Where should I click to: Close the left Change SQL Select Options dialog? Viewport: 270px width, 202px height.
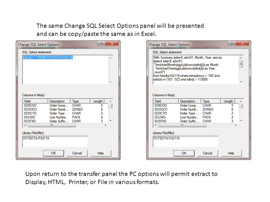(112, 43)
